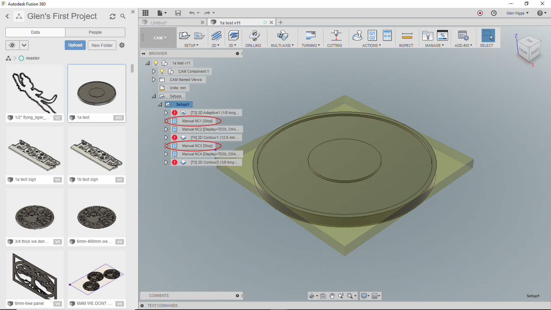Open the Inspect measure tool
The width and height of the screenshot is (551, 310).
[407, 35]
